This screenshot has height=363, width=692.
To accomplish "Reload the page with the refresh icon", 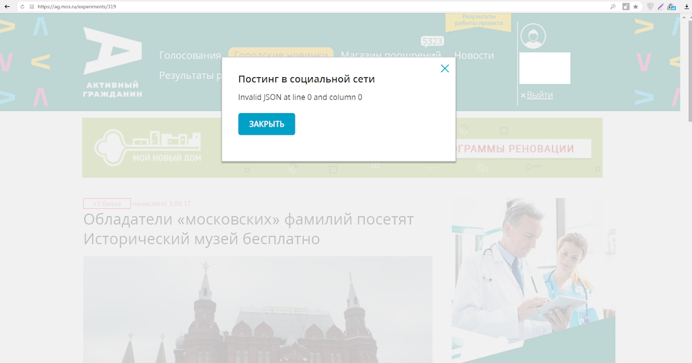I will pos(22,6).
